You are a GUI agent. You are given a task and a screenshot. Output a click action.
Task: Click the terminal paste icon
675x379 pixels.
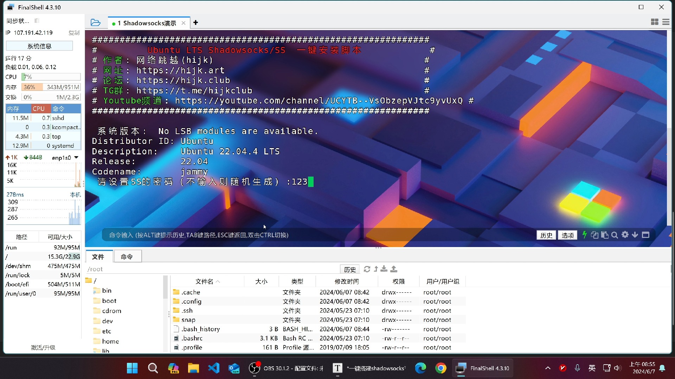(x=605, y=235)
